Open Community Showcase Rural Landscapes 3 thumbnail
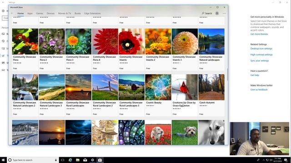Viewport: 291px width, 163px height. pyautogui.click(x=131, y=87)
